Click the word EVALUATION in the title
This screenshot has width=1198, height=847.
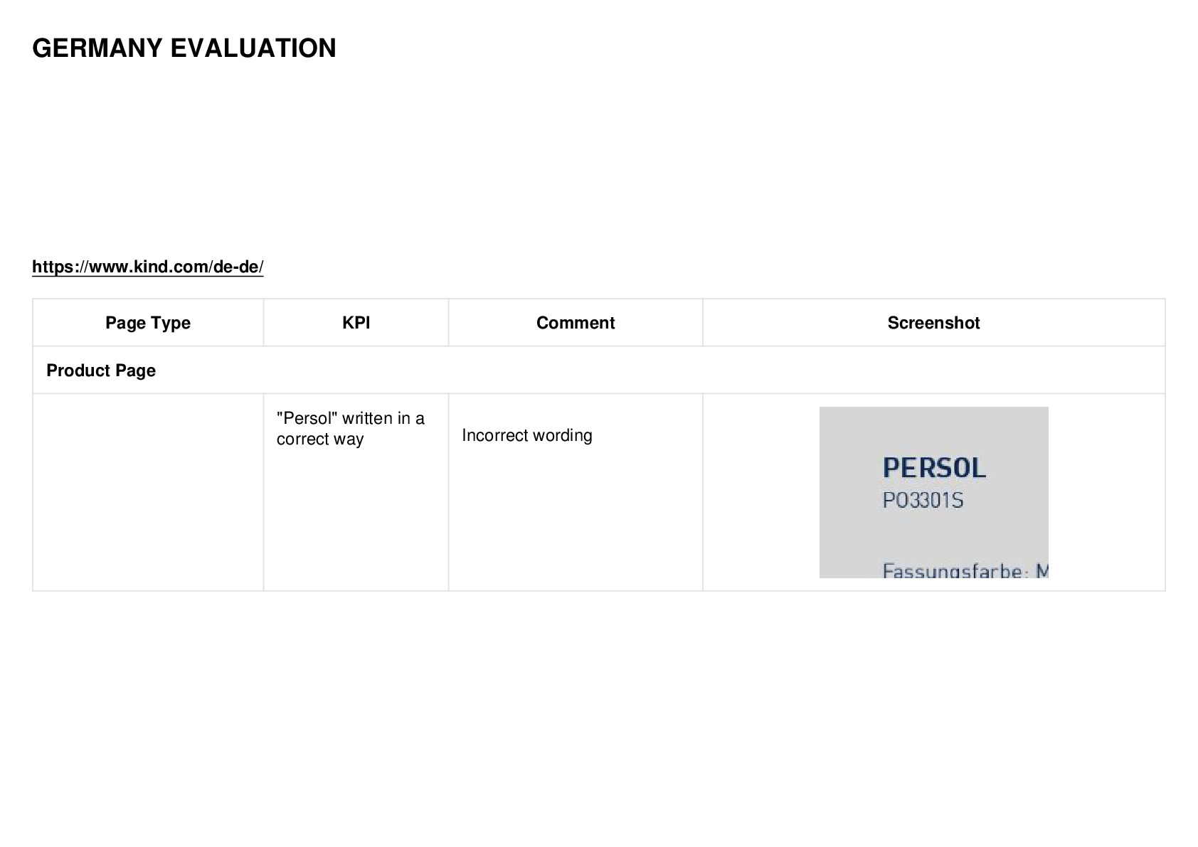(x=253, y=48)
